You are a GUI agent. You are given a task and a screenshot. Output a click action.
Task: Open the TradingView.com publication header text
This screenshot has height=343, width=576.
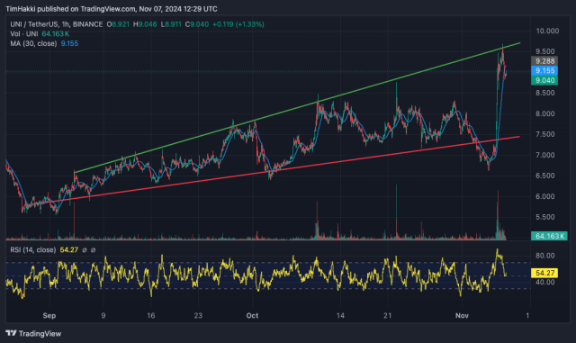(x=112, y=9)
